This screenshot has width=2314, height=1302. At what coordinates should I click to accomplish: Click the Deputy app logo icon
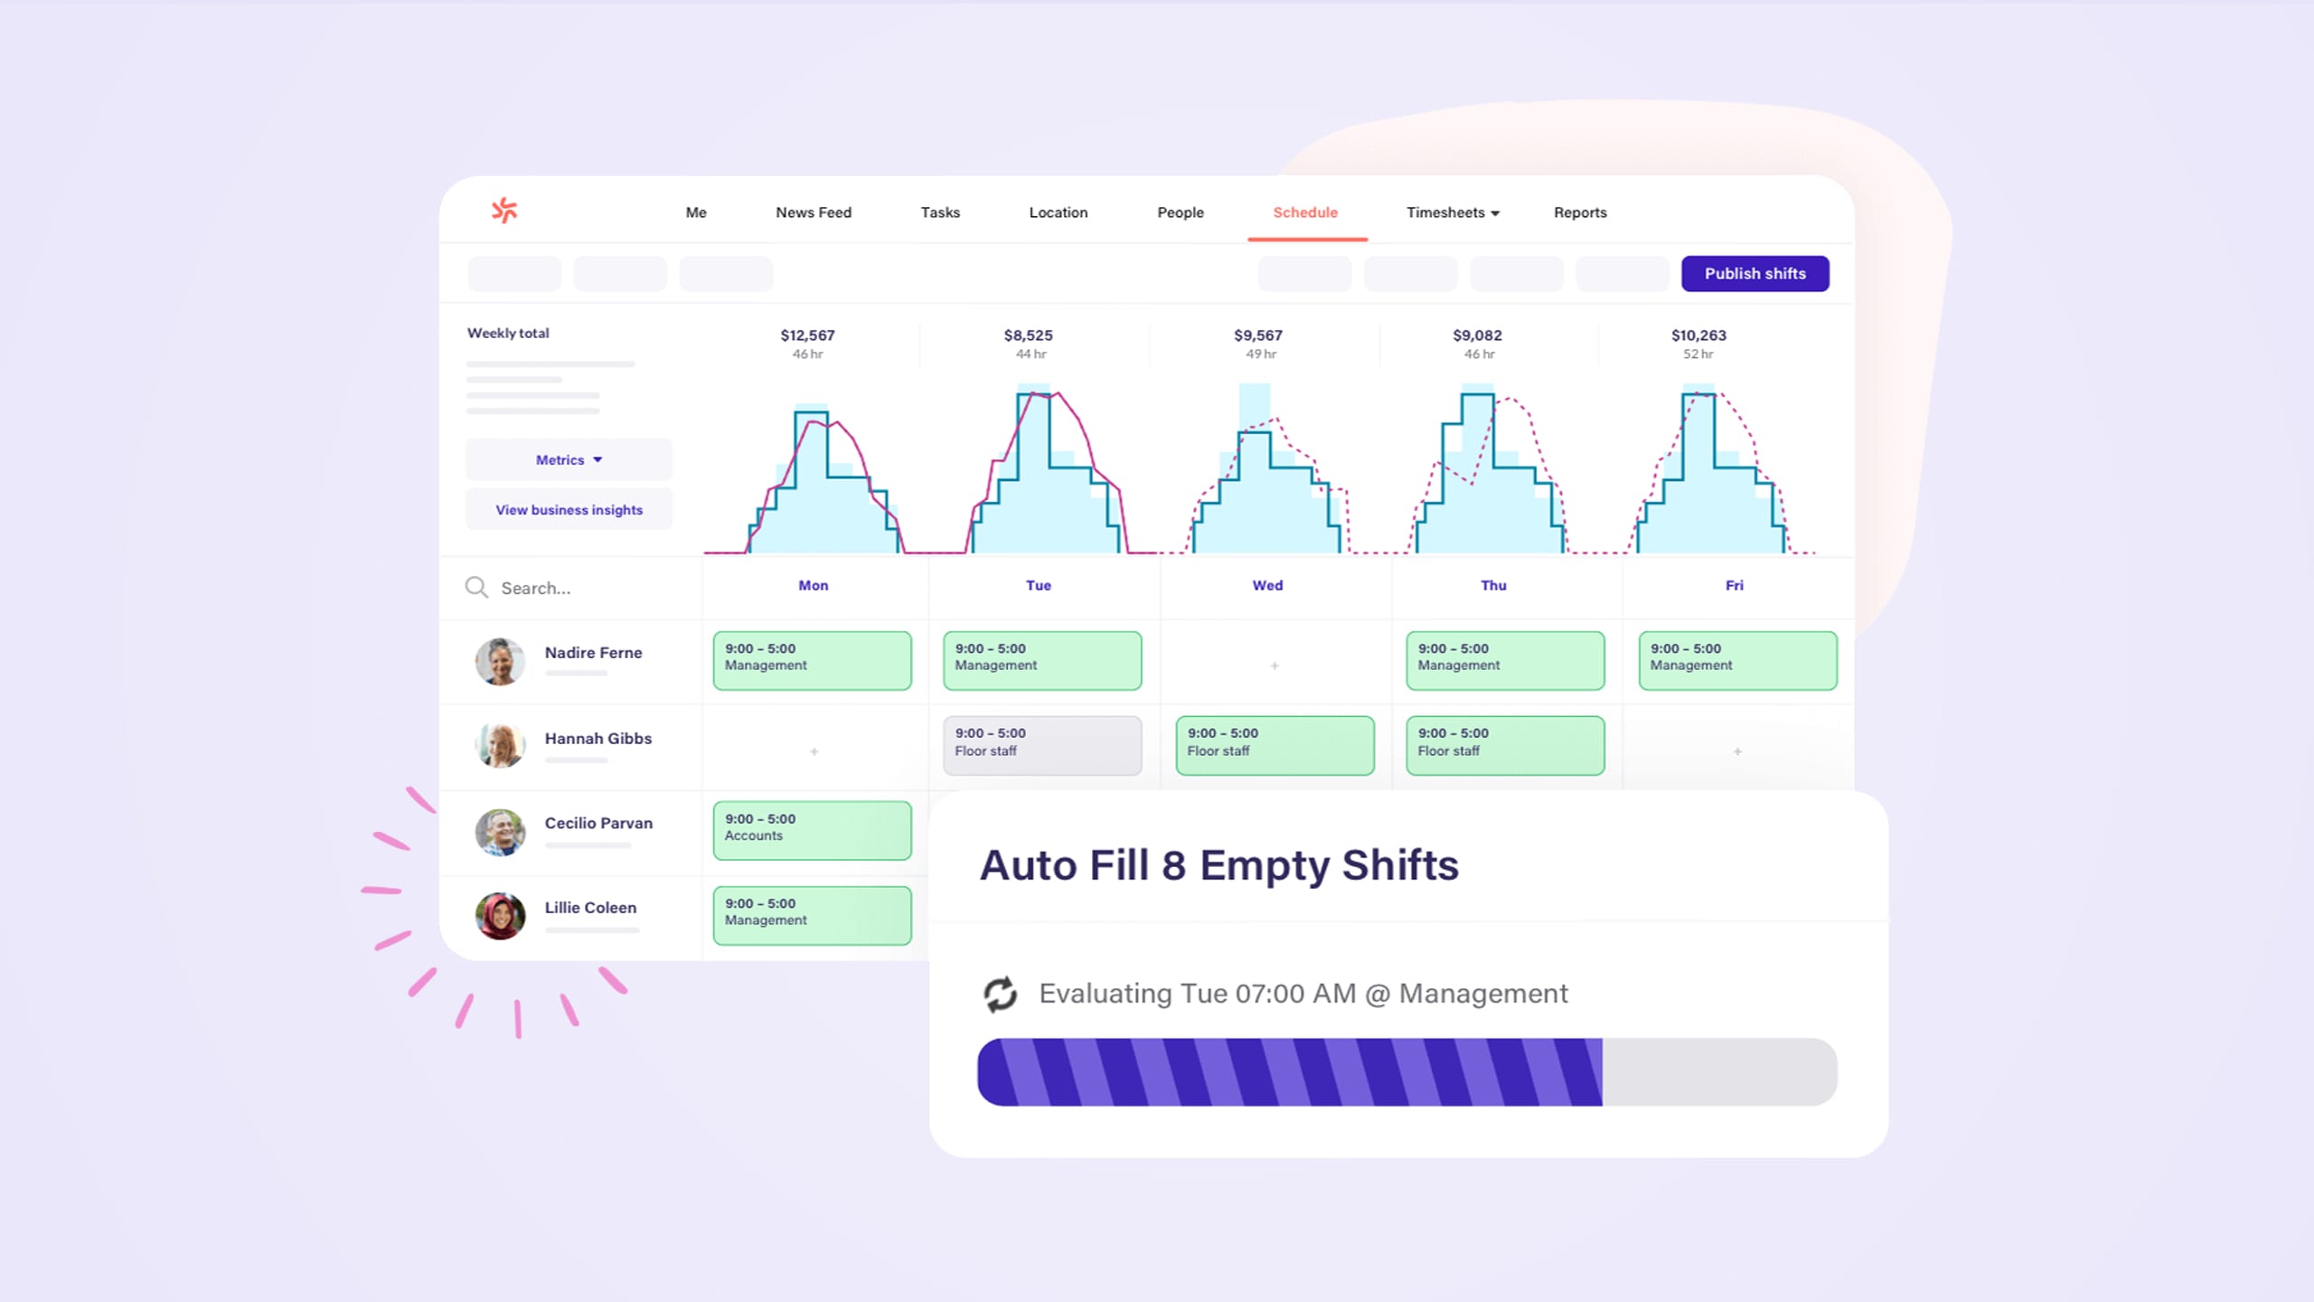coord(503,208)
